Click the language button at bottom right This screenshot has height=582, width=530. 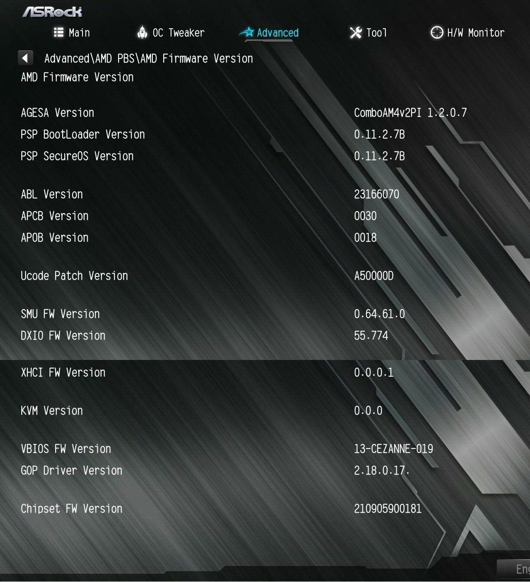(x=514, y=569)
